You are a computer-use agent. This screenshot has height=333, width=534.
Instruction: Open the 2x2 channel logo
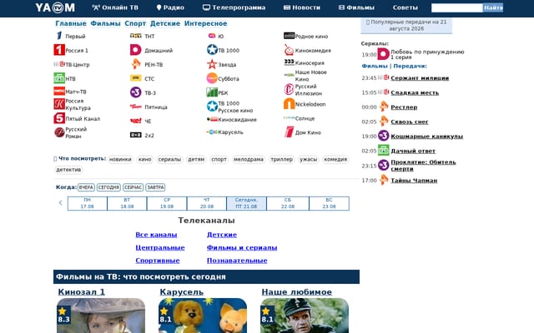135,135
